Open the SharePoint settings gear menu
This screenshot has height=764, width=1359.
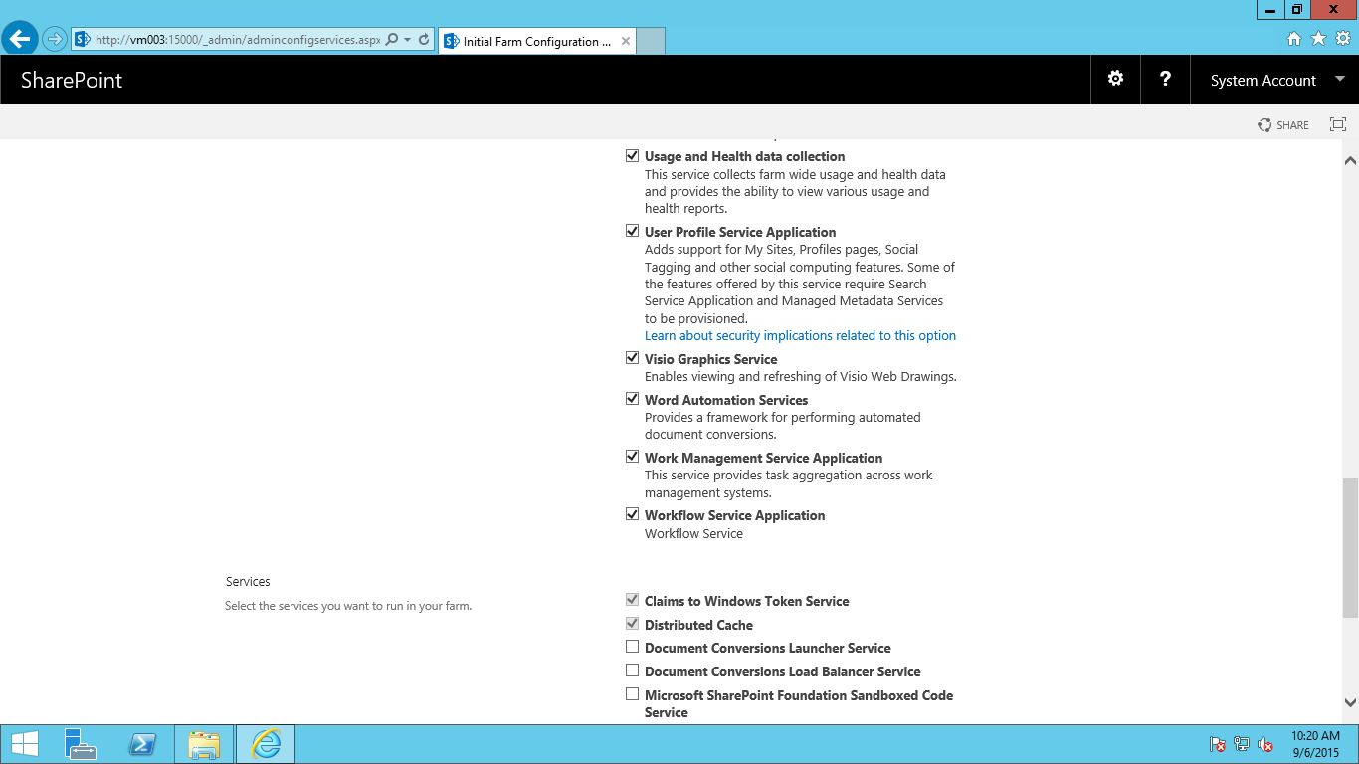(1115, 79)
